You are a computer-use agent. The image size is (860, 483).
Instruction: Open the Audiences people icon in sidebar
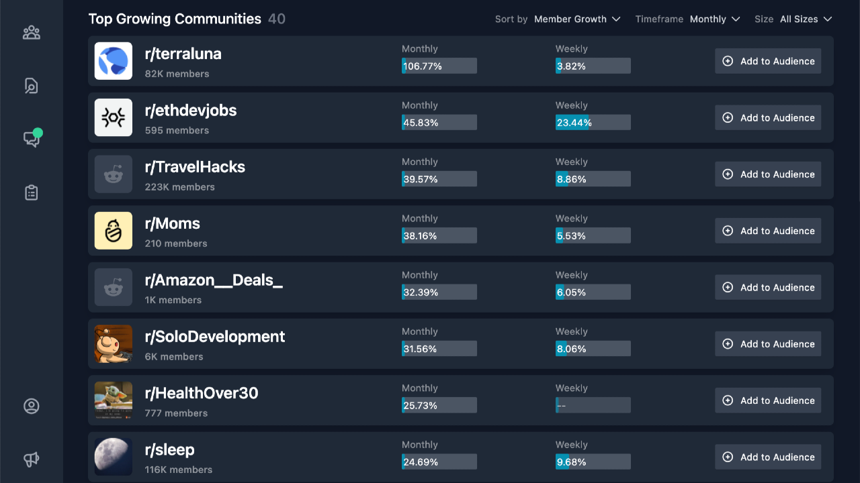point(32,32)
